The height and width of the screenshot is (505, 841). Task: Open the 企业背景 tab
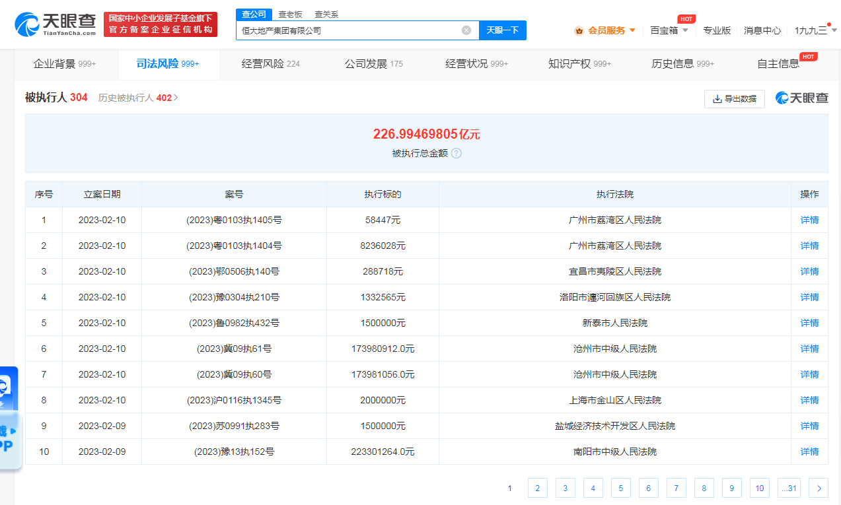point(65,64)
